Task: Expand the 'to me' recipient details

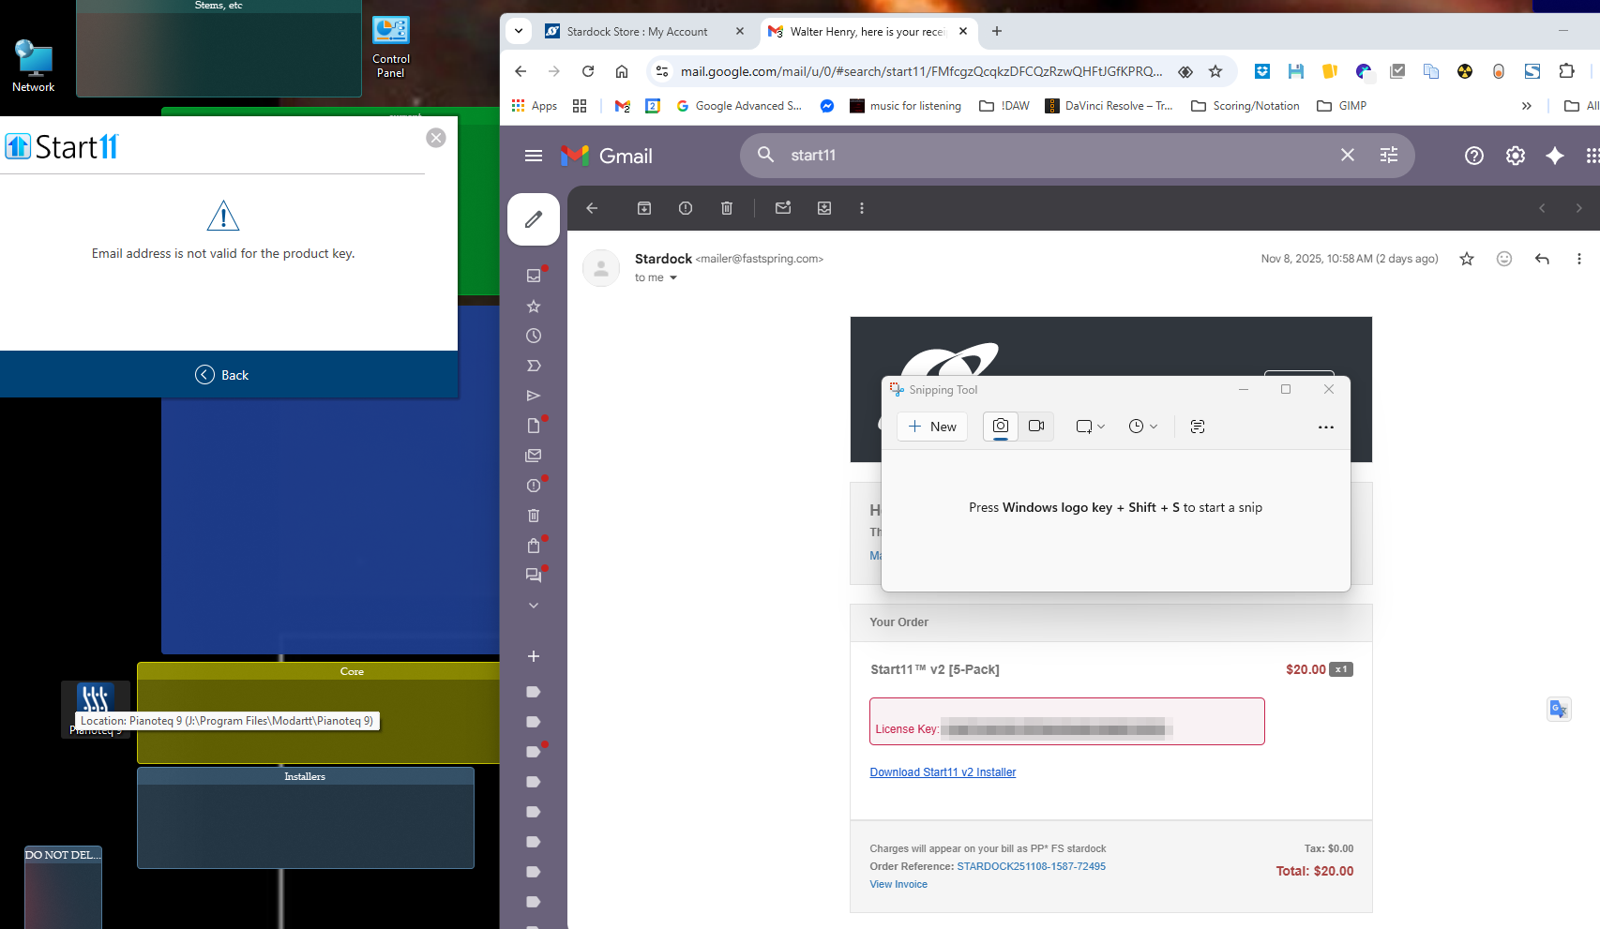Action: pyautogui.click(x=673, y=278)
